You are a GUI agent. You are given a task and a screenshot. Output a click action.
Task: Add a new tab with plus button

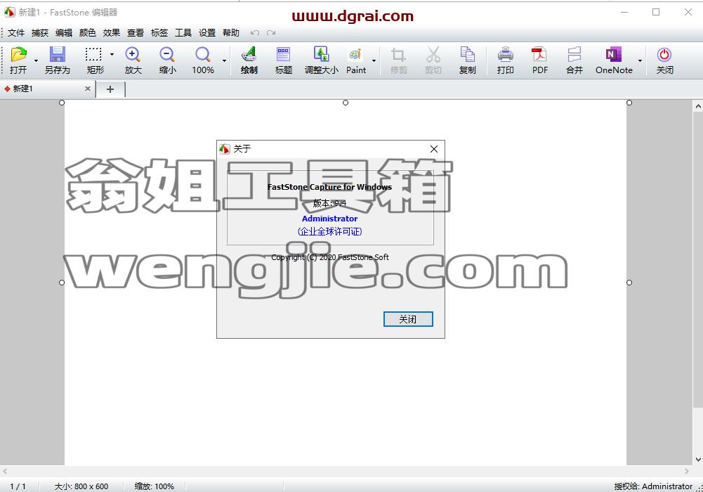click(x=110, y=89)
